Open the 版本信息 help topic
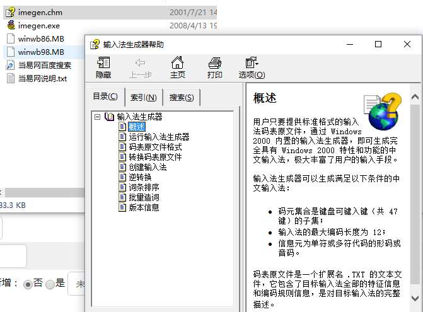The height and width of the screenshot is (312, 423). click(144, 207)
